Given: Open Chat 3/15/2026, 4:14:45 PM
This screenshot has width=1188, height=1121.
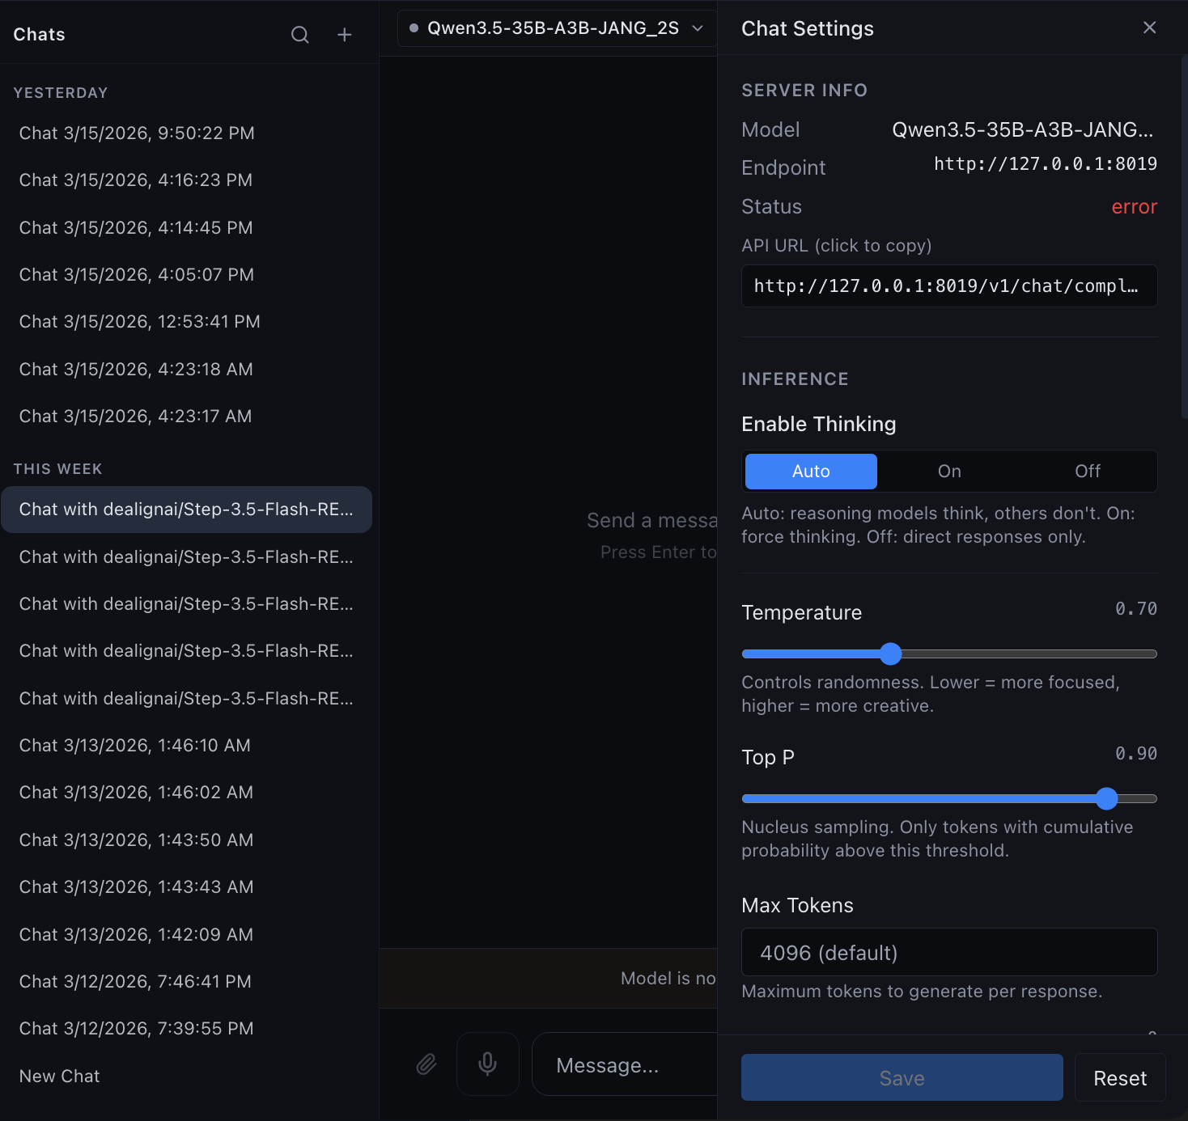Looking at the screenshot, I should click(x=187, y=228).
